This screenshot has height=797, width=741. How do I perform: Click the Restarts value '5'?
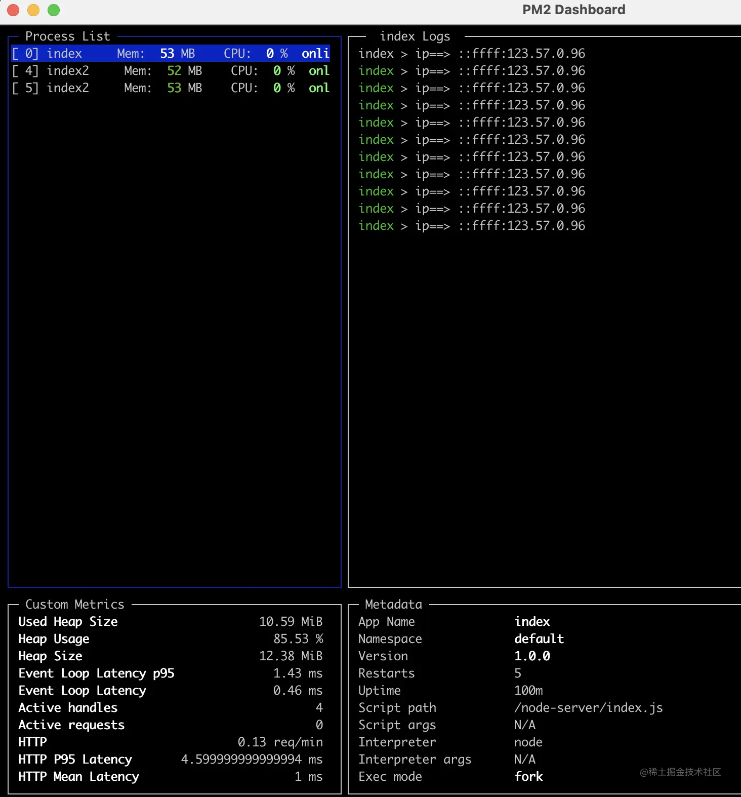point(518,673)
